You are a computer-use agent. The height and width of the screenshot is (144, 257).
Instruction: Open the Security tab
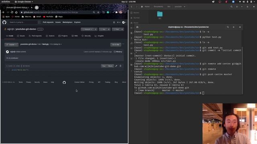(x=86, y=36)
